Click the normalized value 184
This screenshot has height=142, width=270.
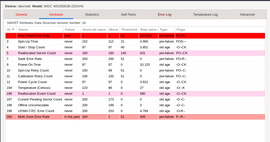point(85,117)
